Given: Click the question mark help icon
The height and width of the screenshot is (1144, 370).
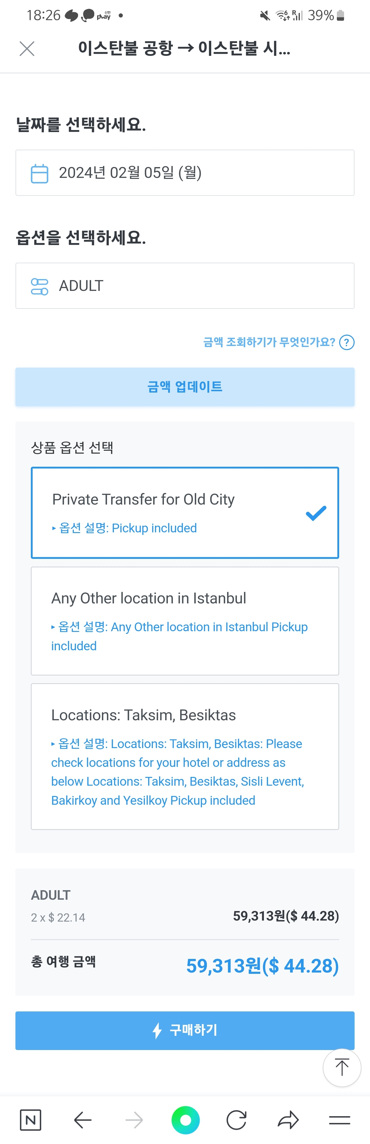Looking at the screenshot, I should coord(347,342).
